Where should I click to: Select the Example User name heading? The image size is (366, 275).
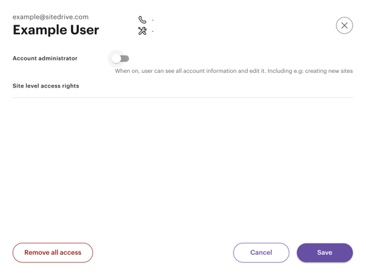(x=56, y=30)
